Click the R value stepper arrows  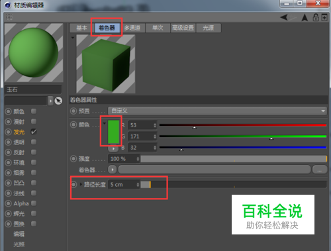155,125
